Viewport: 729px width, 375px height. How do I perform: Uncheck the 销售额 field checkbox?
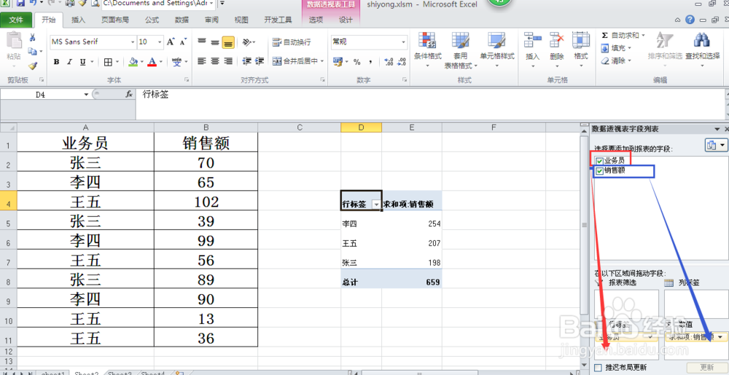[x=599, y=171]
